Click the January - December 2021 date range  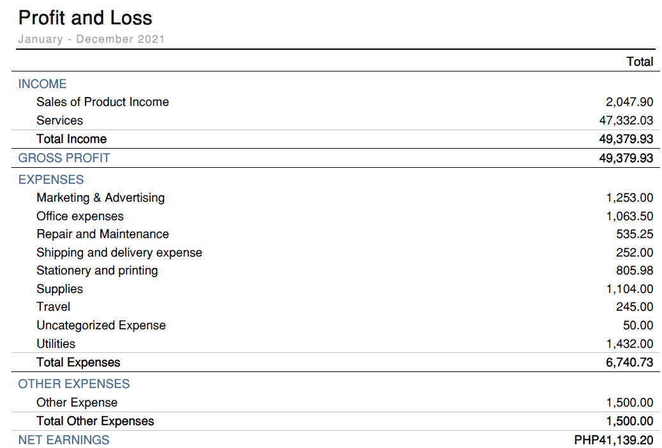(91, 39)
